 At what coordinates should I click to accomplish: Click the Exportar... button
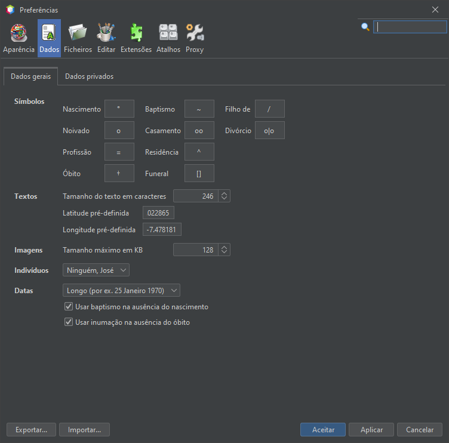[x=31, y=430]
